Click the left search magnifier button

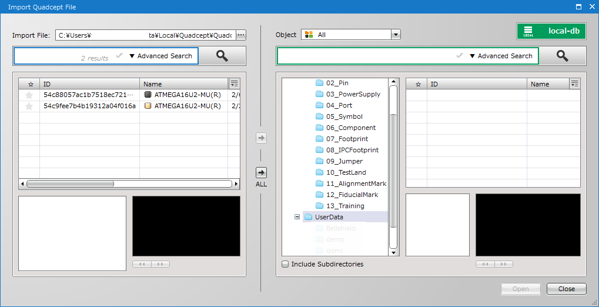pos(222,56)
